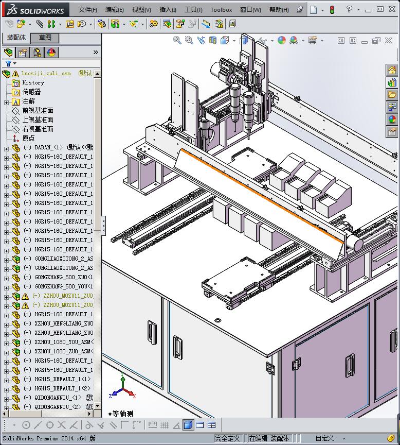This screenshot has height=445, width=400.
Task: Switch to the 草图 tab
Action: tap(45, 38)
